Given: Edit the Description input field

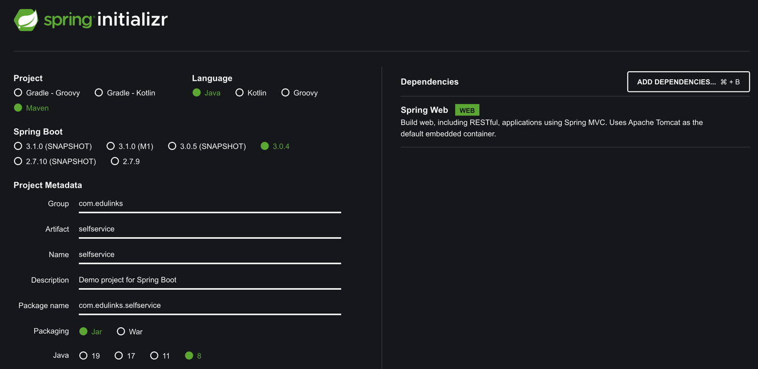Looking at the screenshot, I should click(210, 280).
